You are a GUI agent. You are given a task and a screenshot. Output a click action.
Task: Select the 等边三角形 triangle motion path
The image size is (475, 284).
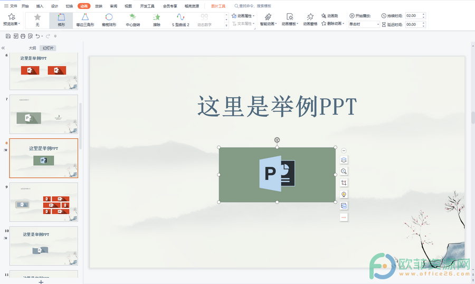85,20
